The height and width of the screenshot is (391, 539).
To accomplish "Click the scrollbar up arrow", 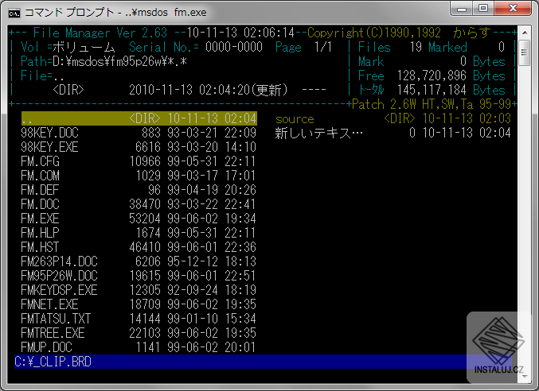I will click(525, 33).
